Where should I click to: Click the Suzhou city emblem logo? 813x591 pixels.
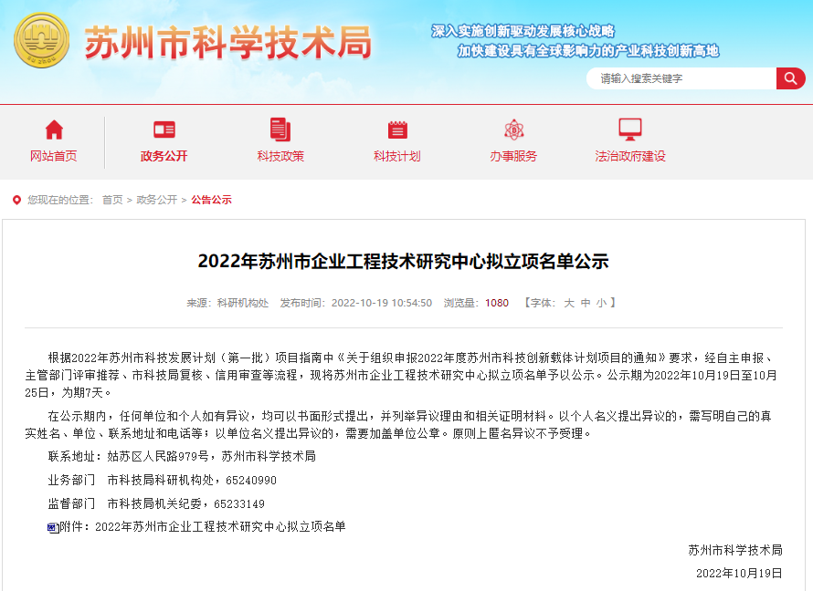(41, 40)
